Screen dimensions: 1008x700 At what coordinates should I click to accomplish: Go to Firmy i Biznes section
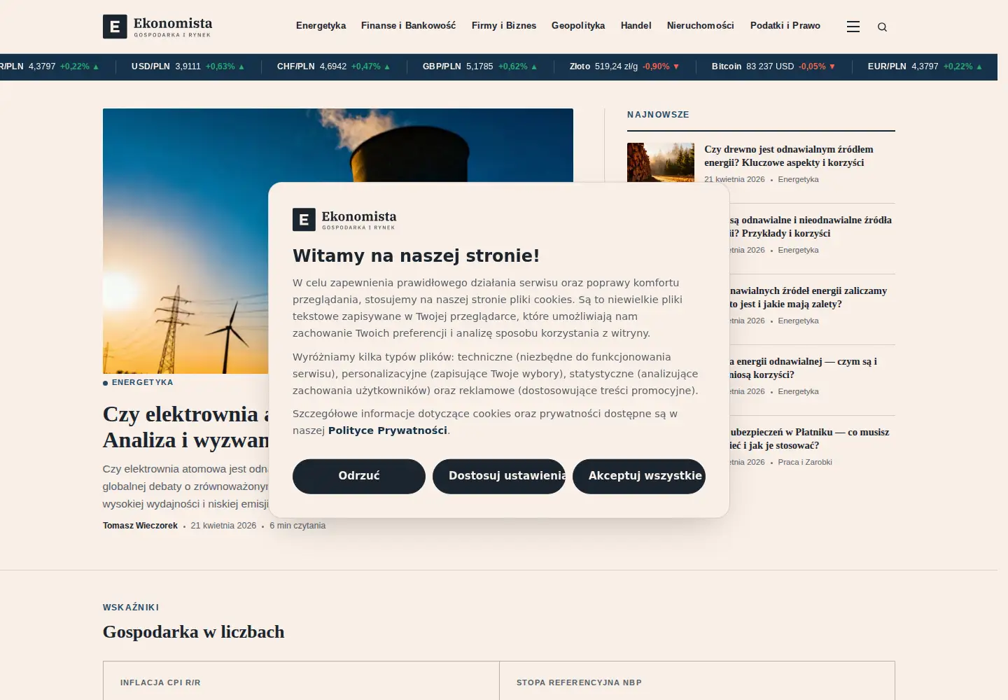pyautogui.click(x=504, y=25)
